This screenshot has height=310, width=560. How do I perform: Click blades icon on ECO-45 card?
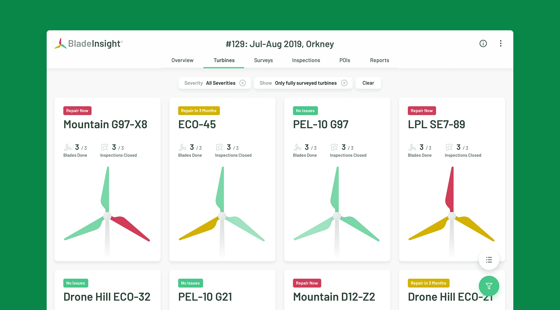pyautogui.click(x=183, y=147)
